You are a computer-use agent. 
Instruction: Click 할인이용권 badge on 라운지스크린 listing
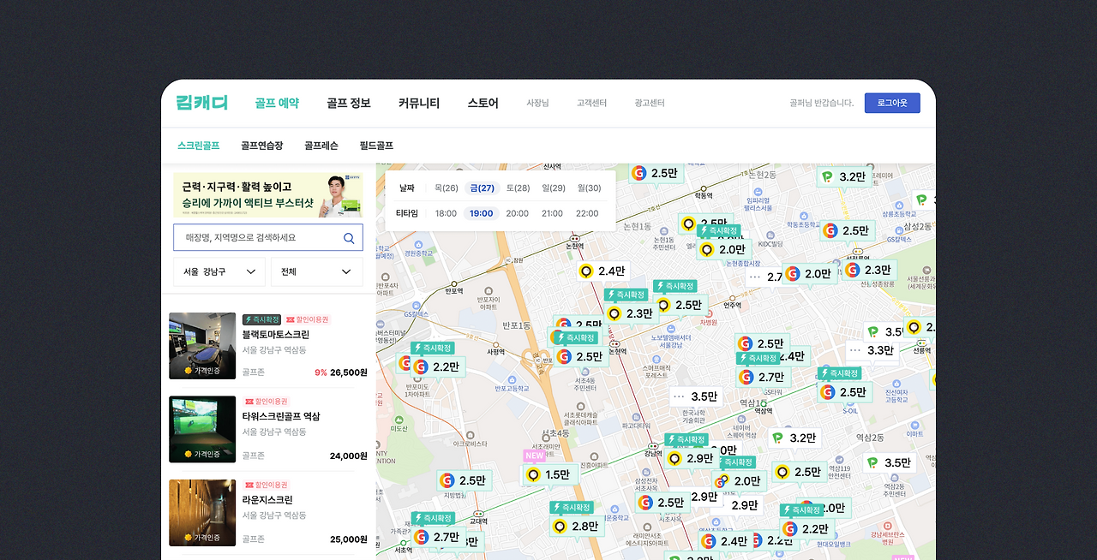pos(266,485)
